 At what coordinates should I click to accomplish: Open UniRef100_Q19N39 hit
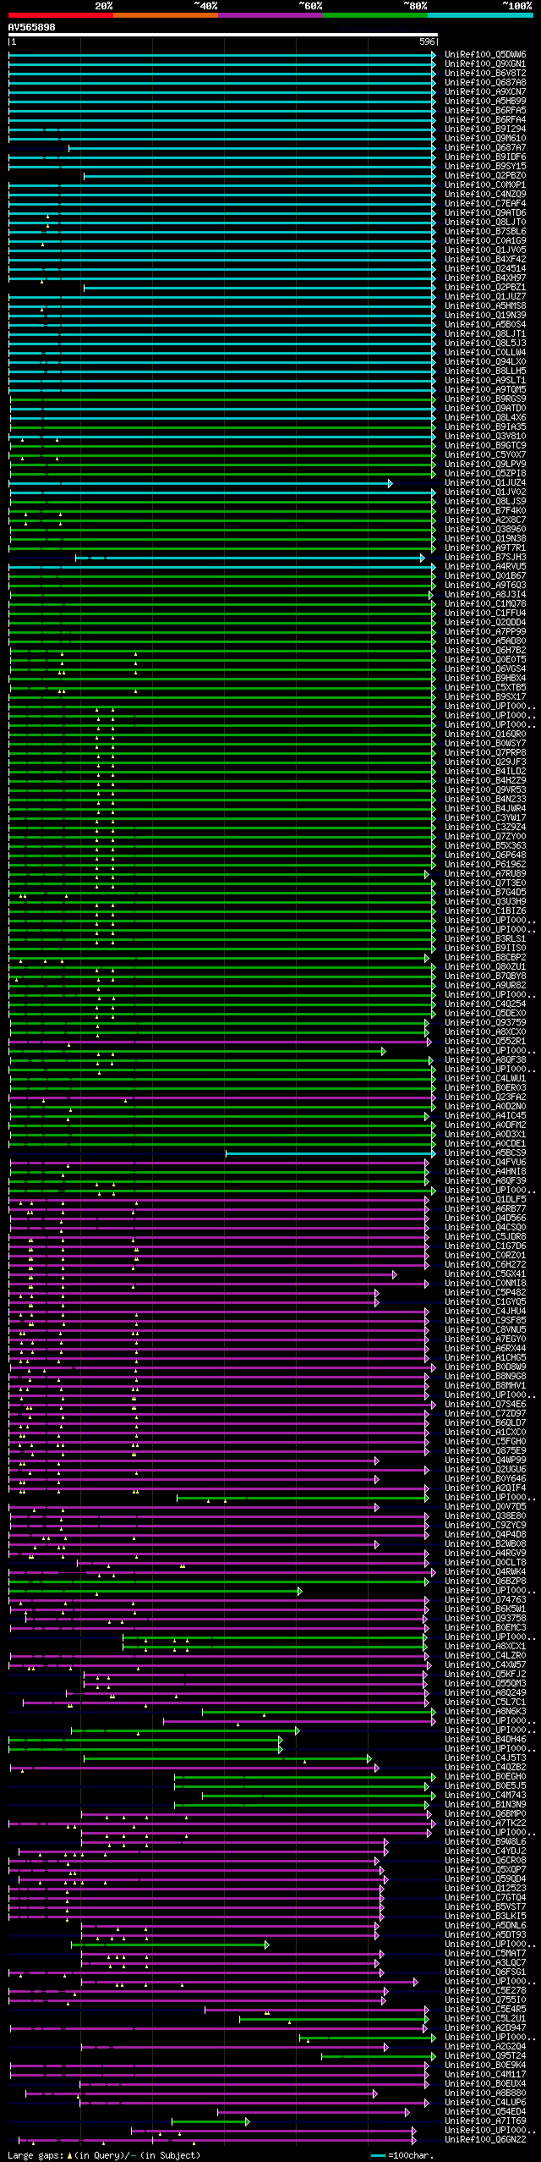485,316
